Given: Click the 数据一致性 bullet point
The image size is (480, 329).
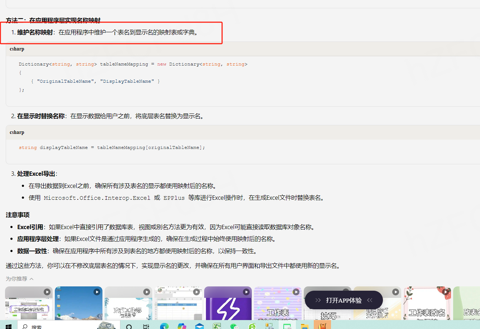Looking at the screenshot, I should click(138, 251).
